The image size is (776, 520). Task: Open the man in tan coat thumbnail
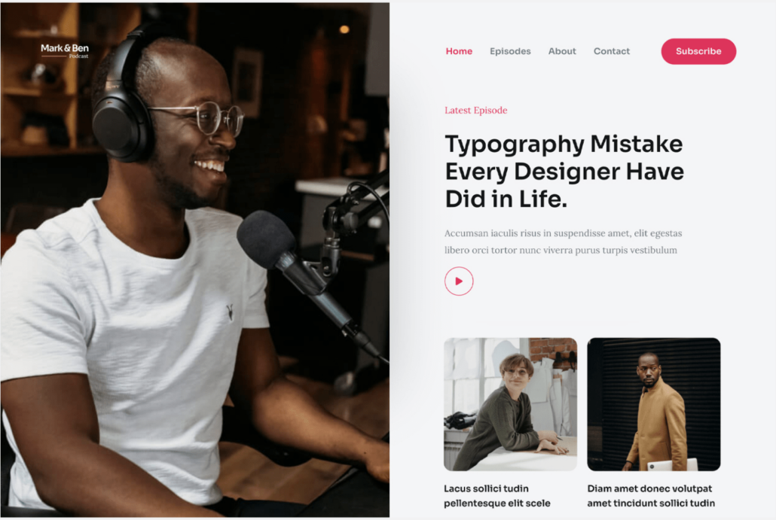[653, 404]
